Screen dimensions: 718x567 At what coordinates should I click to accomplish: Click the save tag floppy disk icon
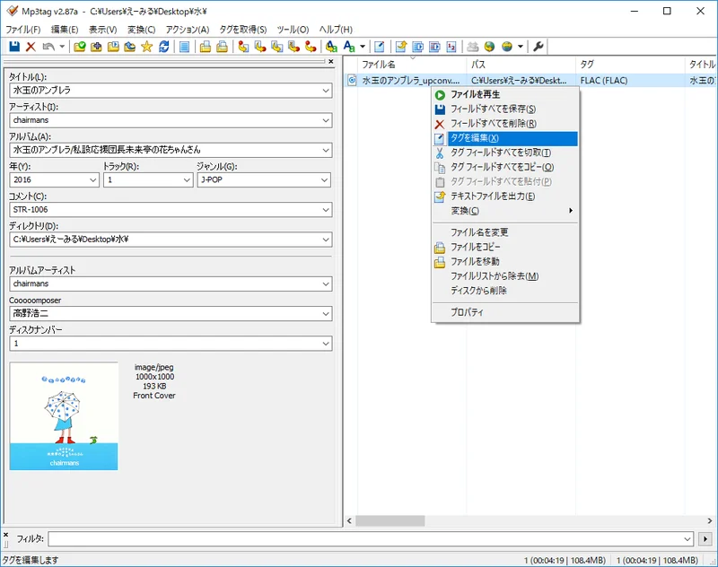pos(14,47)
